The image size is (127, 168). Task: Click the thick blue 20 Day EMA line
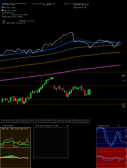60,46
